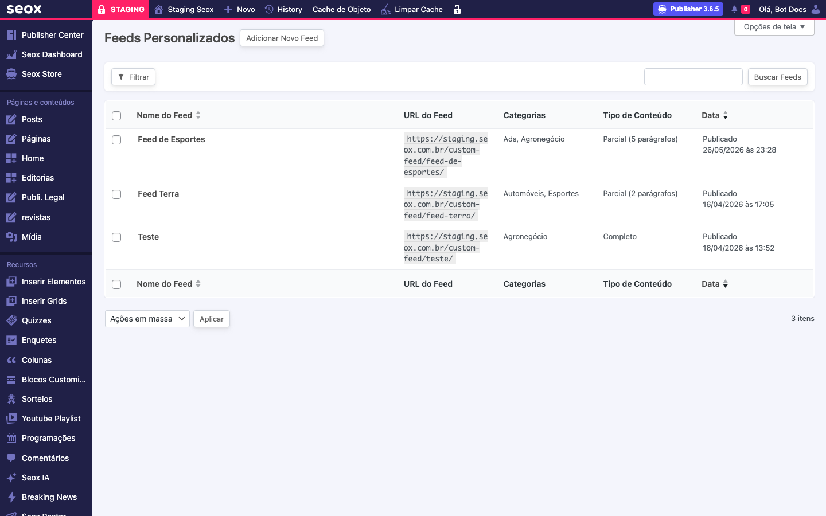Click the Inserir Grids icon
This screenshot has width=826, height=516.
(x=11, y=301)
